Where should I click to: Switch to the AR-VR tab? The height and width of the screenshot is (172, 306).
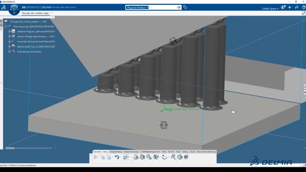[x=171, y=152]
